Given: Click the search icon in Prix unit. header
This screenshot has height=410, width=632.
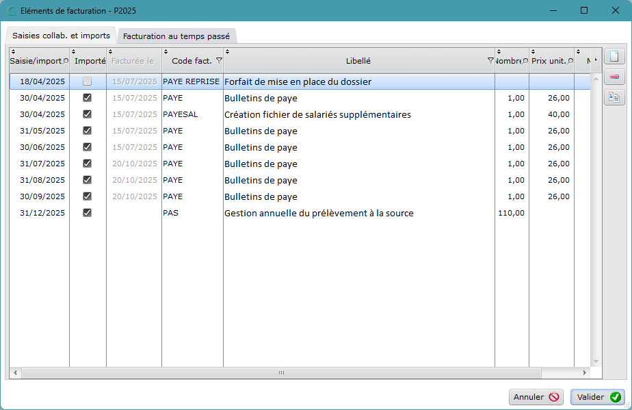Looking at the screenshot, I should [x=570, y=61].
